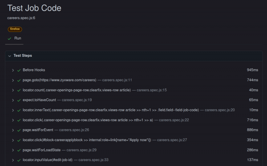Image resolution: width=267 pixels, height=166 pixels.
Task: Click passed checkmark of locator.innerText step
Action: (x=19, y=110)
